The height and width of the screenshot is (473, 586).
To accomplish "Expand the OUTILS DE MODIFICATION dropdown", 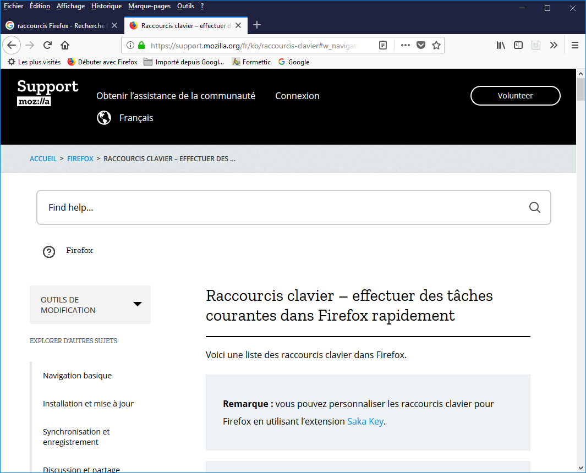I will 90,305.
